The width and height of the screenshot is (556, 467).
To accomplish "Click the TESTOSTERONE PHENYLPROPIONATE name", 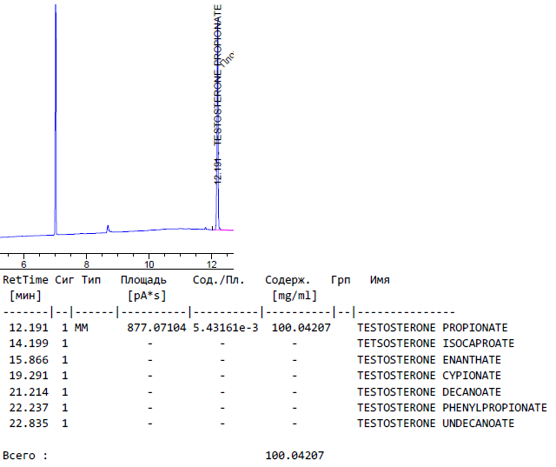I will pyautogui.click(x=452, y=407).
